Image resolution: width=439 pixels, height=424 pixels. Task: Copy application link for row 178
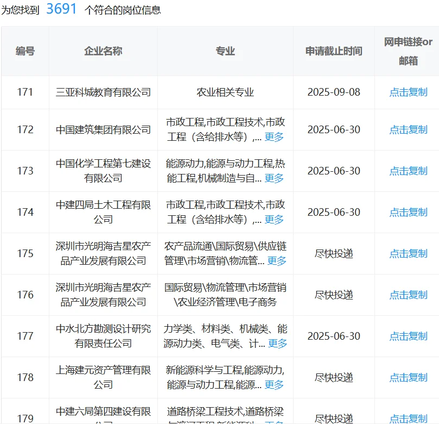pos(408,377)
